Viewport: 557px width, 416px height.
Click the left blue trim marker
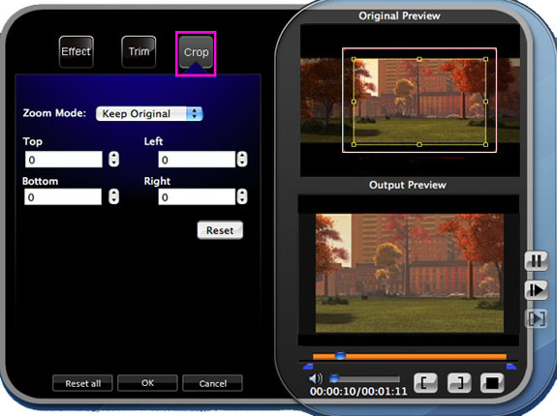308,367
